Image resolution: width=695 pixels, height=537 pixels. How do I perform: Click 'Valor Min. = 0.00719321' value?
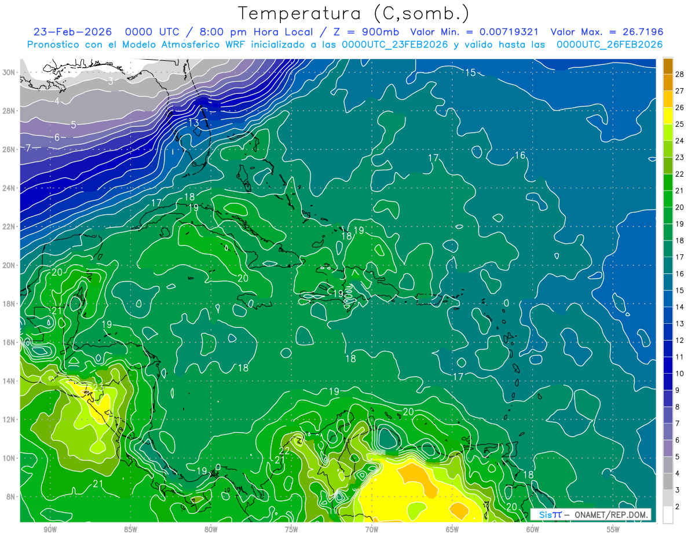point(474,32)
